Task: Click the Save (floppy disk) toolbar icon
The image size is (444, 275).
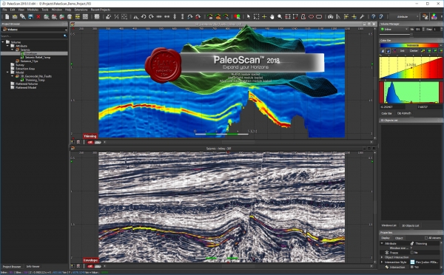Action: coord(30,17)
